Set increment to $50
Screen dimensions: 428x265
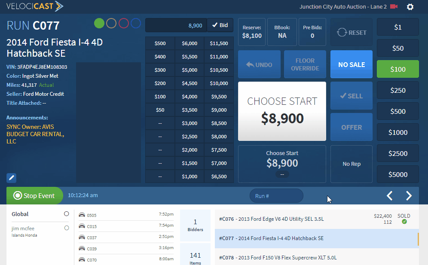[x=397, y=48]
